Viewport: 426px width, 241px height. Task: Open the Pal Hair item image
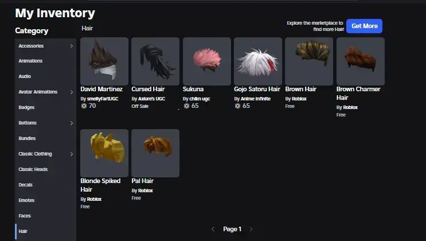pyautogui.click(x=155, y=153)
